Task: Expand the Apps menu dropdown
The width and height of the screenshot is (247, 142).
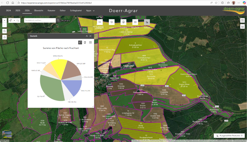Action: point(90,11)
